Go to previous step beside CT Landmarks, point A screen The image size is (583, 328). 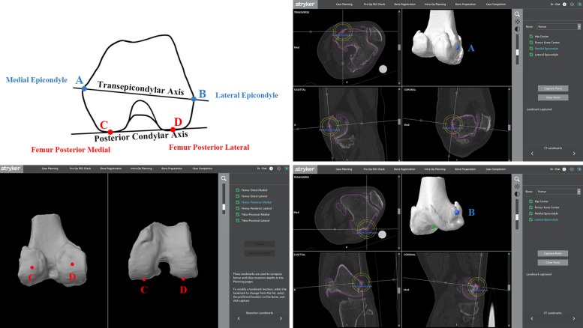[x=532, y=154]
